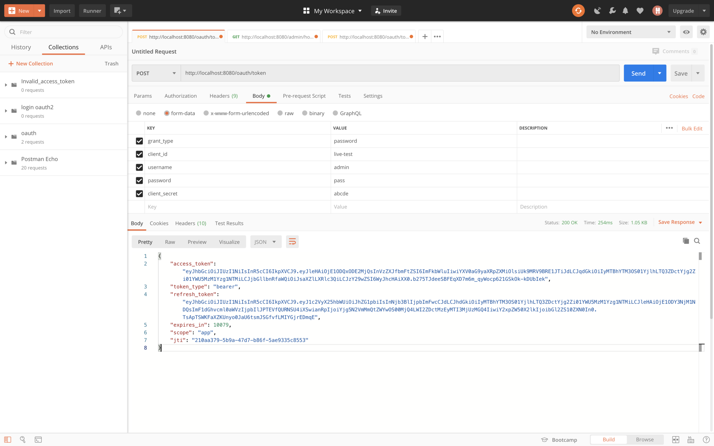Click the Bulk Edit link
This screenshot has height=446, width=714.
coord(692,128)
